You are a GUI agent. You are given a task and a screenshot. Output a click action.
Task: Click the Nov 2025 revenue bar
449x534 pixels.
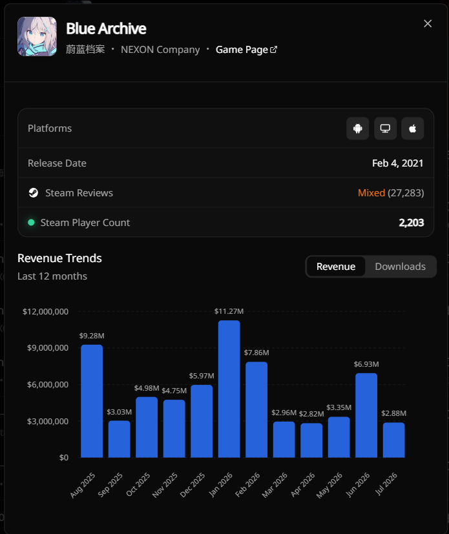click(x=174, y=429)
